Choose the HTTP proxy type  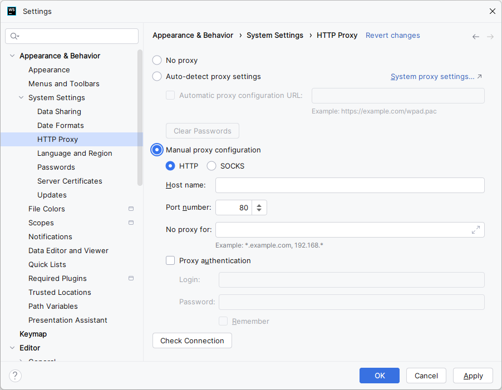click(170, 166)
